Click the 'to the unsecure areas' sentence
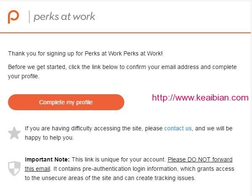Screen dimensions: 252x196 click(110, 178)
